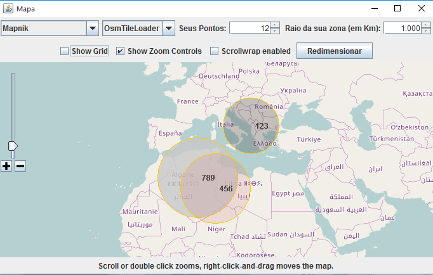
Task: Click the Java icon in title bar
Action: (8, 8)
